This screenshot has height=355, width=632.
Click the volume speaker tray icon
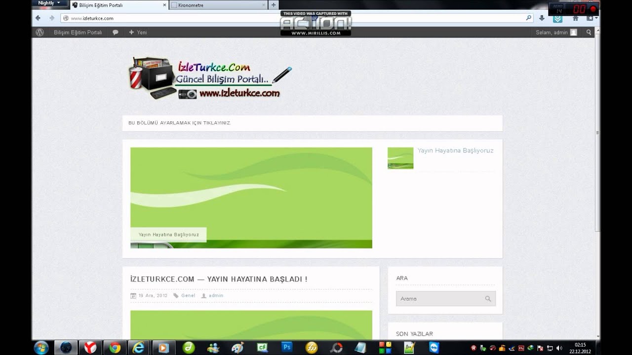click(559, 348)
